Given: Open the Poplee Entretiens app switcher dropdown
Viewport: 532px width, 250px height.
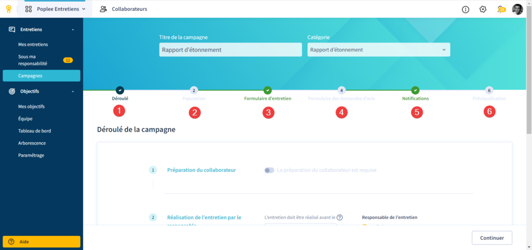Looking at the screenshot, I should pos(55,9).
